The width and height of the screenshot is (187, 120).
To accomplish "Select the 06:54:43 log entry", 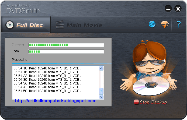I will point(49,87).
